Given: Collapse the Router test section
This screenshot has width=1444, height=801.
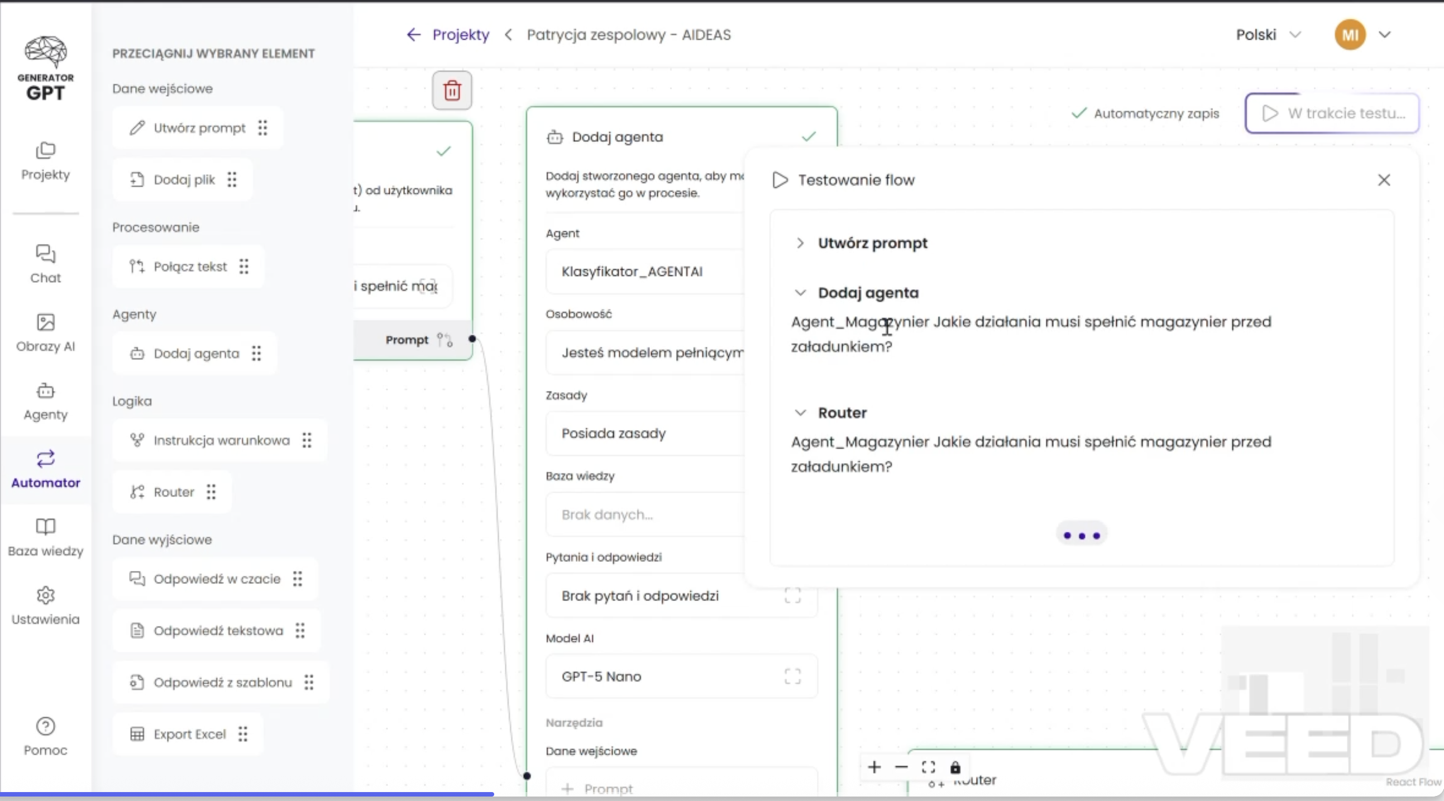Looking at the screenshot, I should tap(800, 413).
